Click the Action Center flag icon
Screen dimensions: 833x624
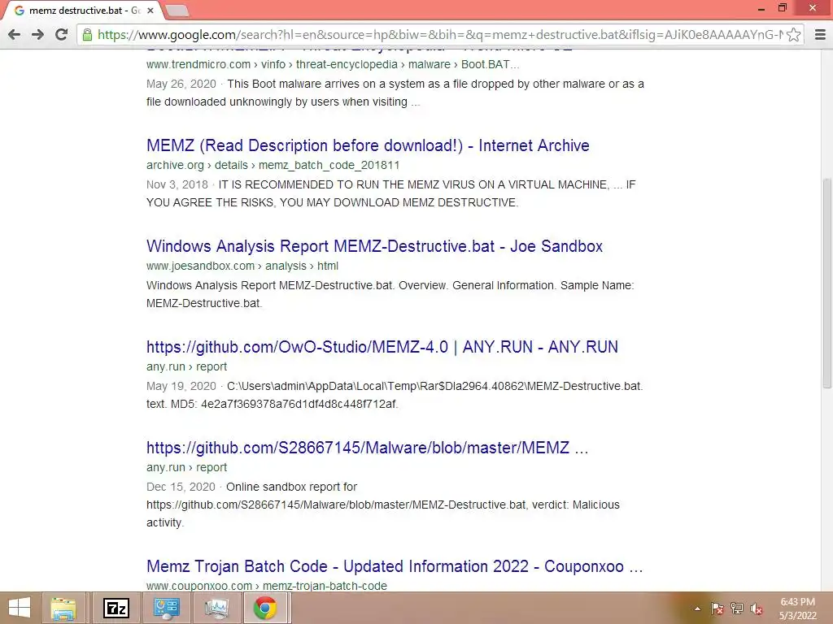coord(717,609)
